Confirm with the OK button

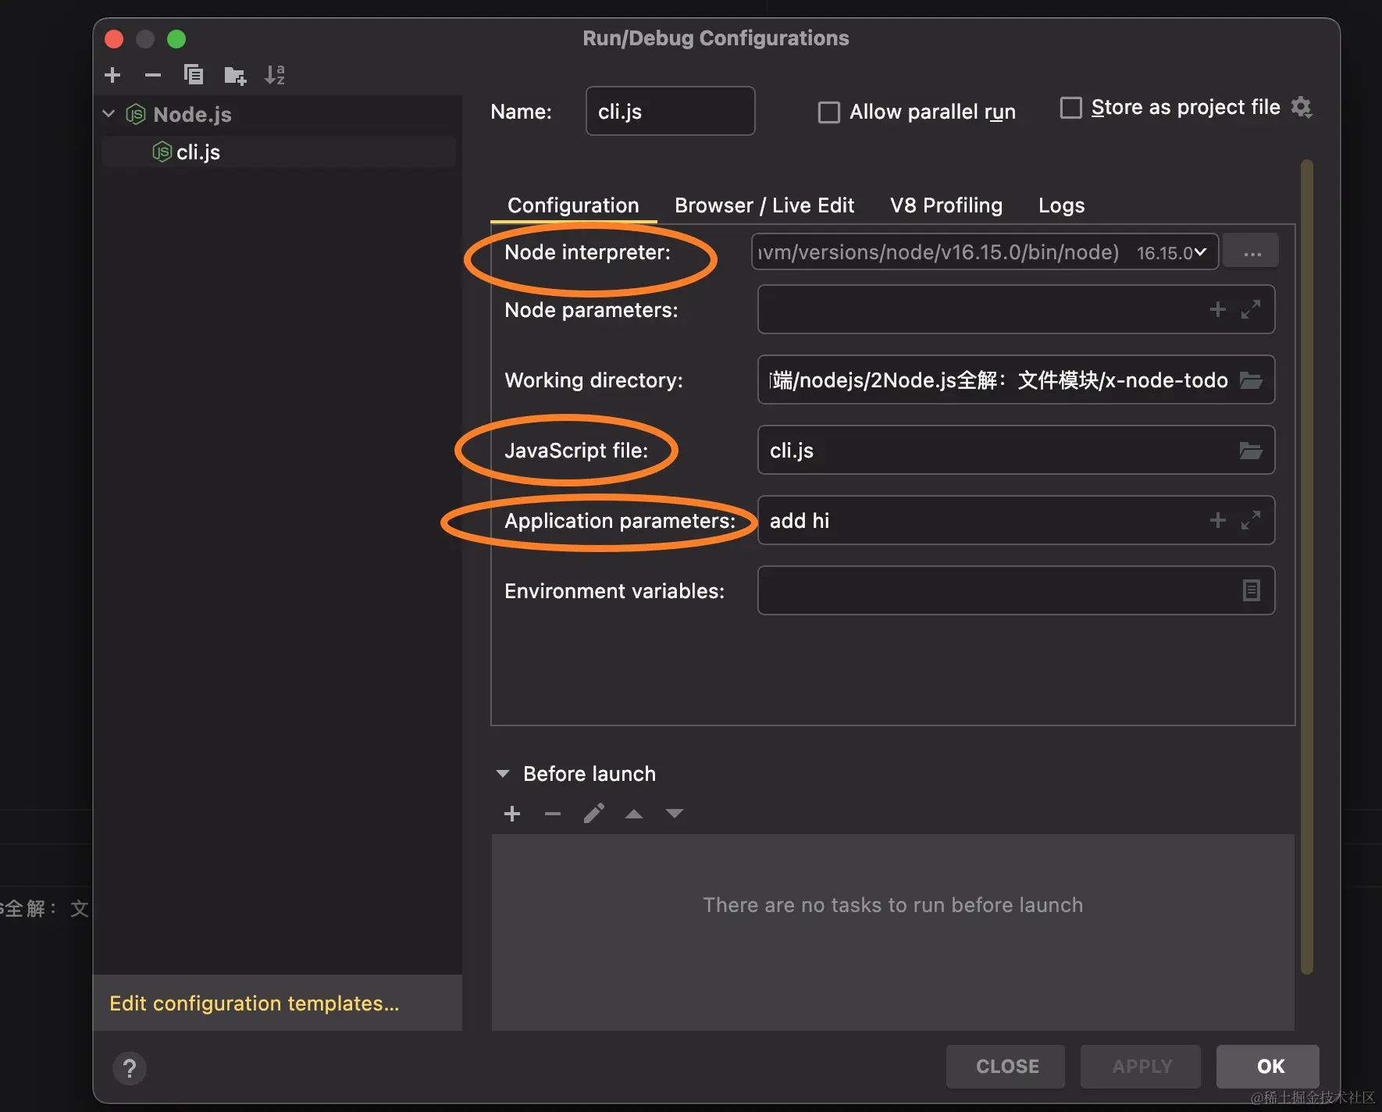pos(1269,1067)
